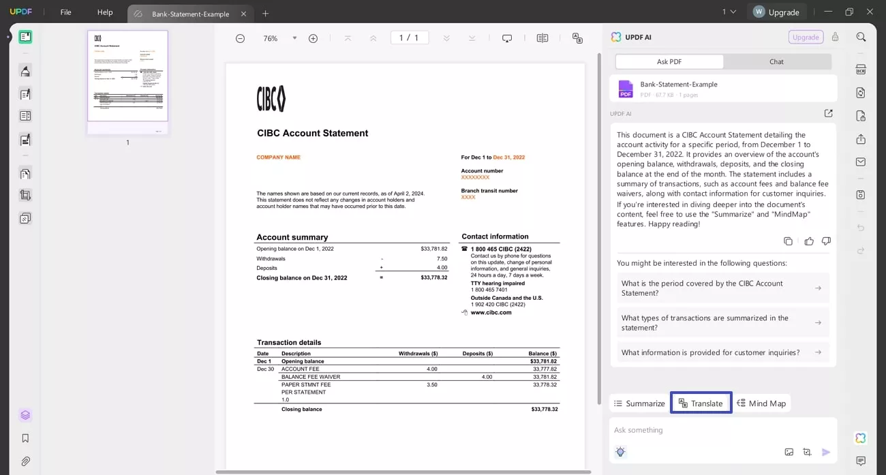This screenshot has height=475, width=886.
Task: Open the Convert PDF icon
Action: click(861, 93)
